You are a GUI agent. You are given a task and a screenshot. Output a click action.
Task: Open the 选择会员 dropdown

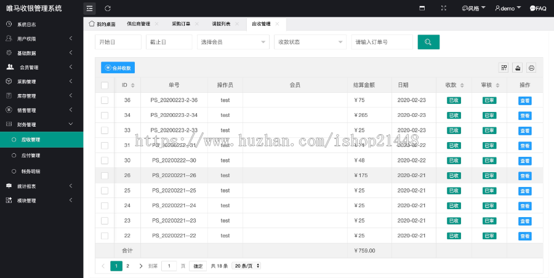coord(233,42)
